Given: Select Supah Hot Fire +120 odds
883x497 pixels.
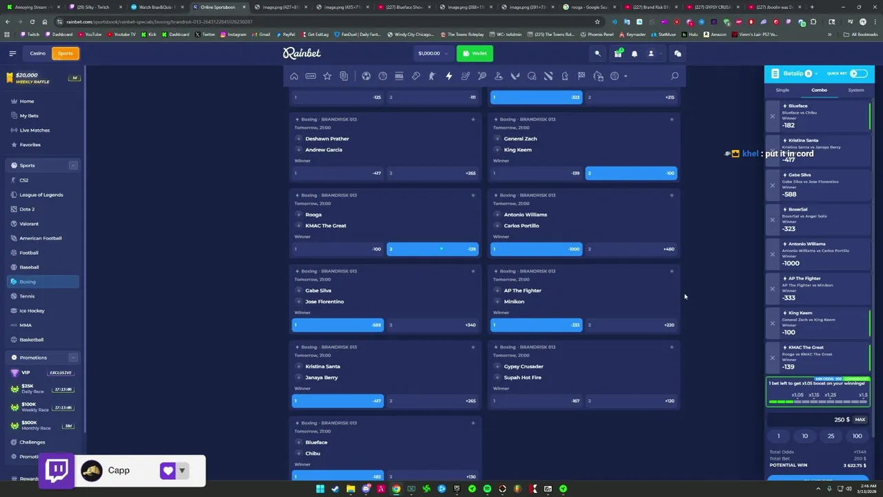Looking at the screenshot, I should pyautogui.click(x=631, y=401).
